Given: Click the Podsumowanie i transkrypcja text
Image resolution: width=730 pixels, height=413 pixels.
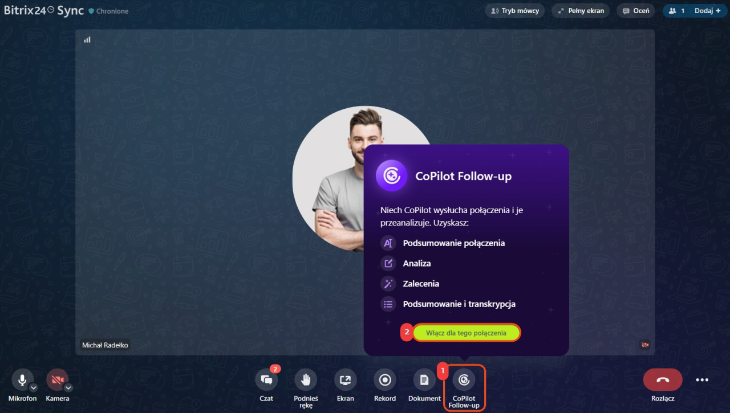Looking at the screenshot, I should [x=459, y=304].
